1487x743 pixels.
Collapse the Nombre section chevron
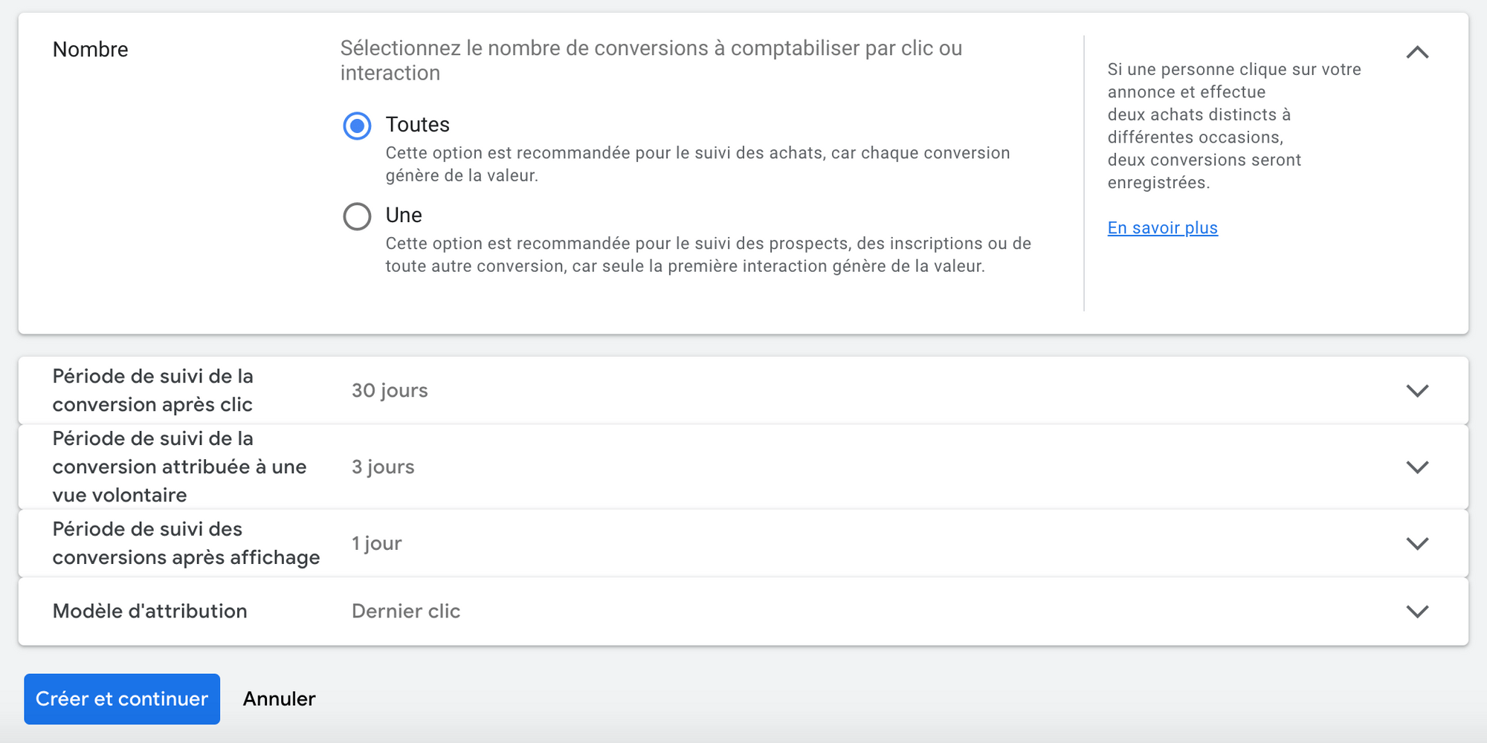tap(1417, 52)
